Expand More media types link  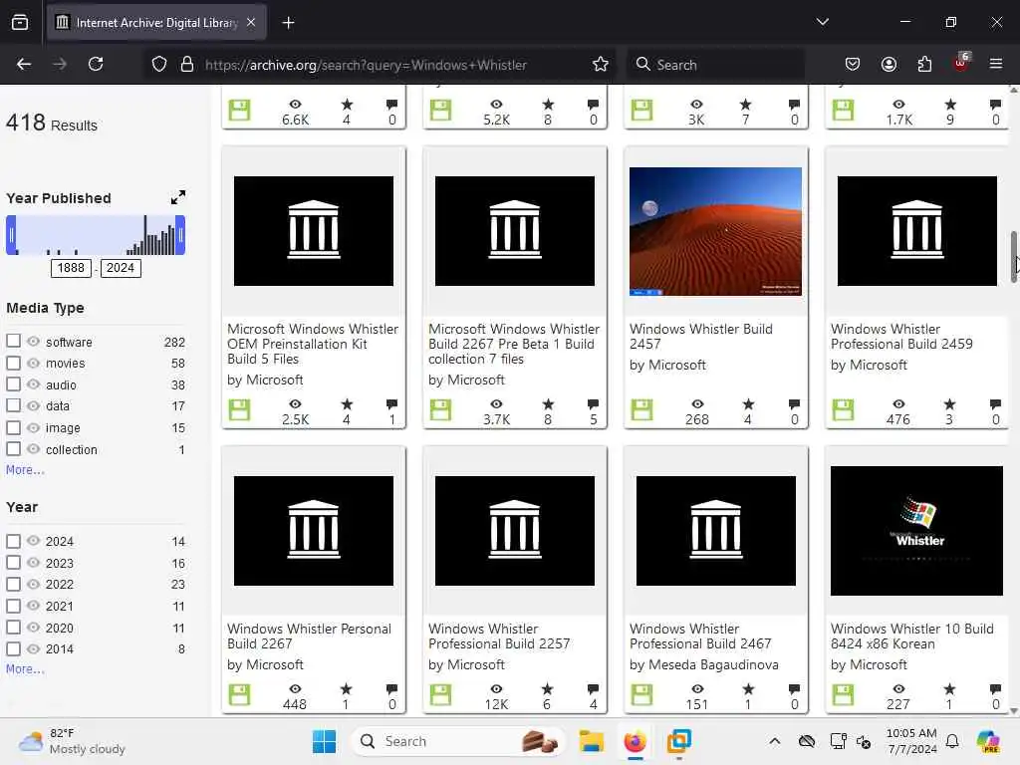click(x=25, y=470)
